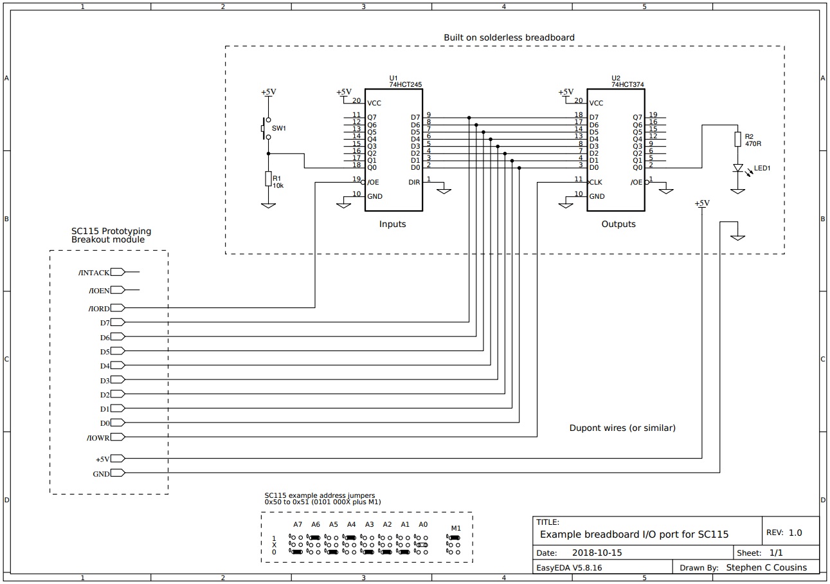Click the ground symbol below R1
This screenshot has height=584, width=830.
(x=268, y=206)
